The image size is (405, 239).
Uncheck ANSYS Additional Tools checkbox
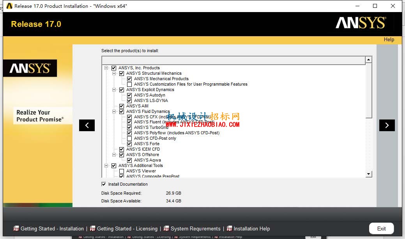click(x=114, y=166)
